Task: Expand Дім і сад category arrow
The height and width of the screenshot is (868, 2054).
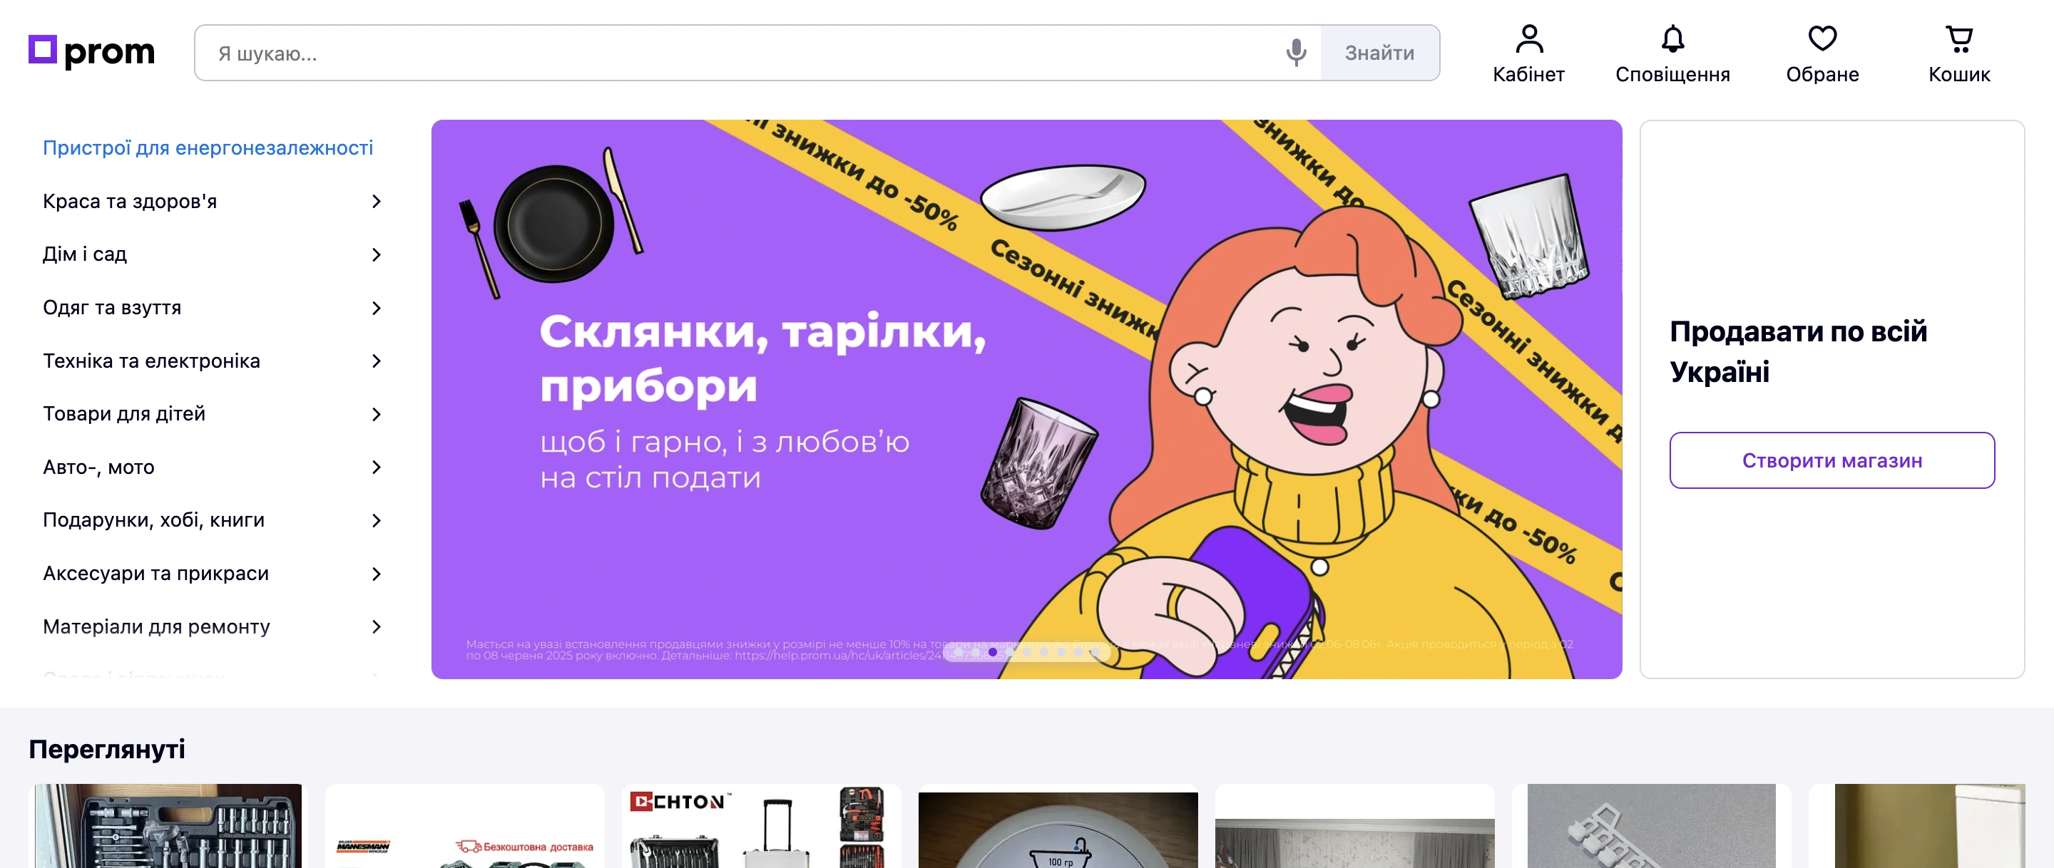Action: pos(377,255)
